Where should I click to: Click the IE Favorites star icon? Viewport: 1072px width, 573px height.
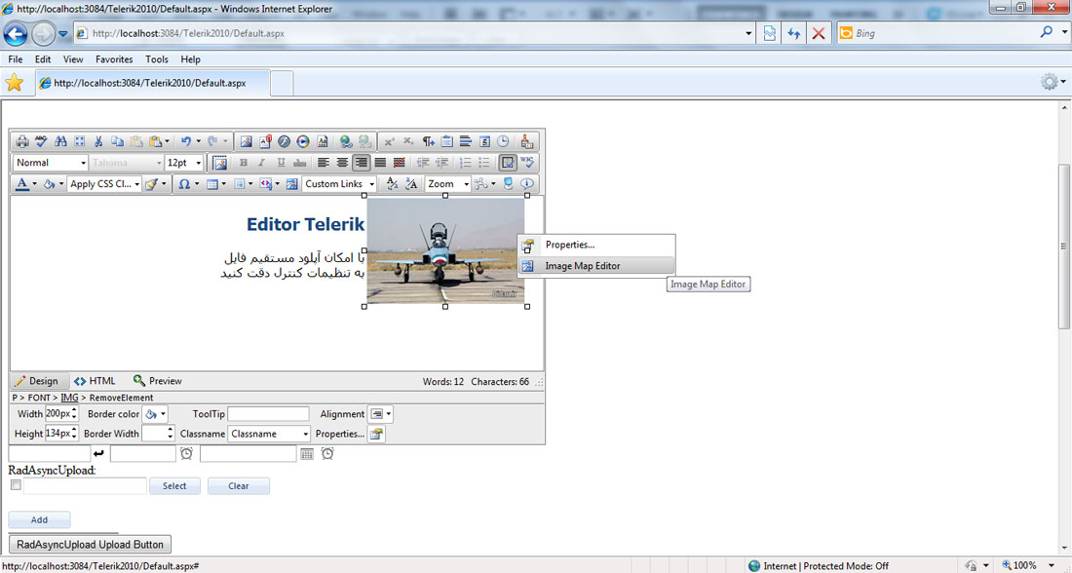click(x=15, y=83)
